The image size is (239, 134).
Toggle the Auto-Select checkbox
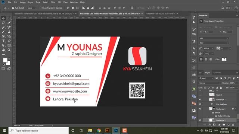pyautogui.click(x=13, y=8)
